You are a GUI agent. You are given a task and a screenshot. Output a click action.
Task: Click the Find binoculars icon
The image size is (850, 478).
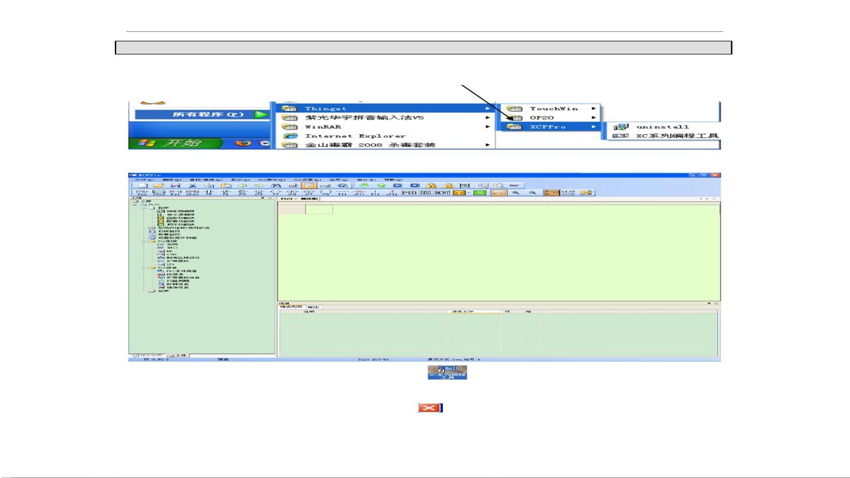click(276, 185)
